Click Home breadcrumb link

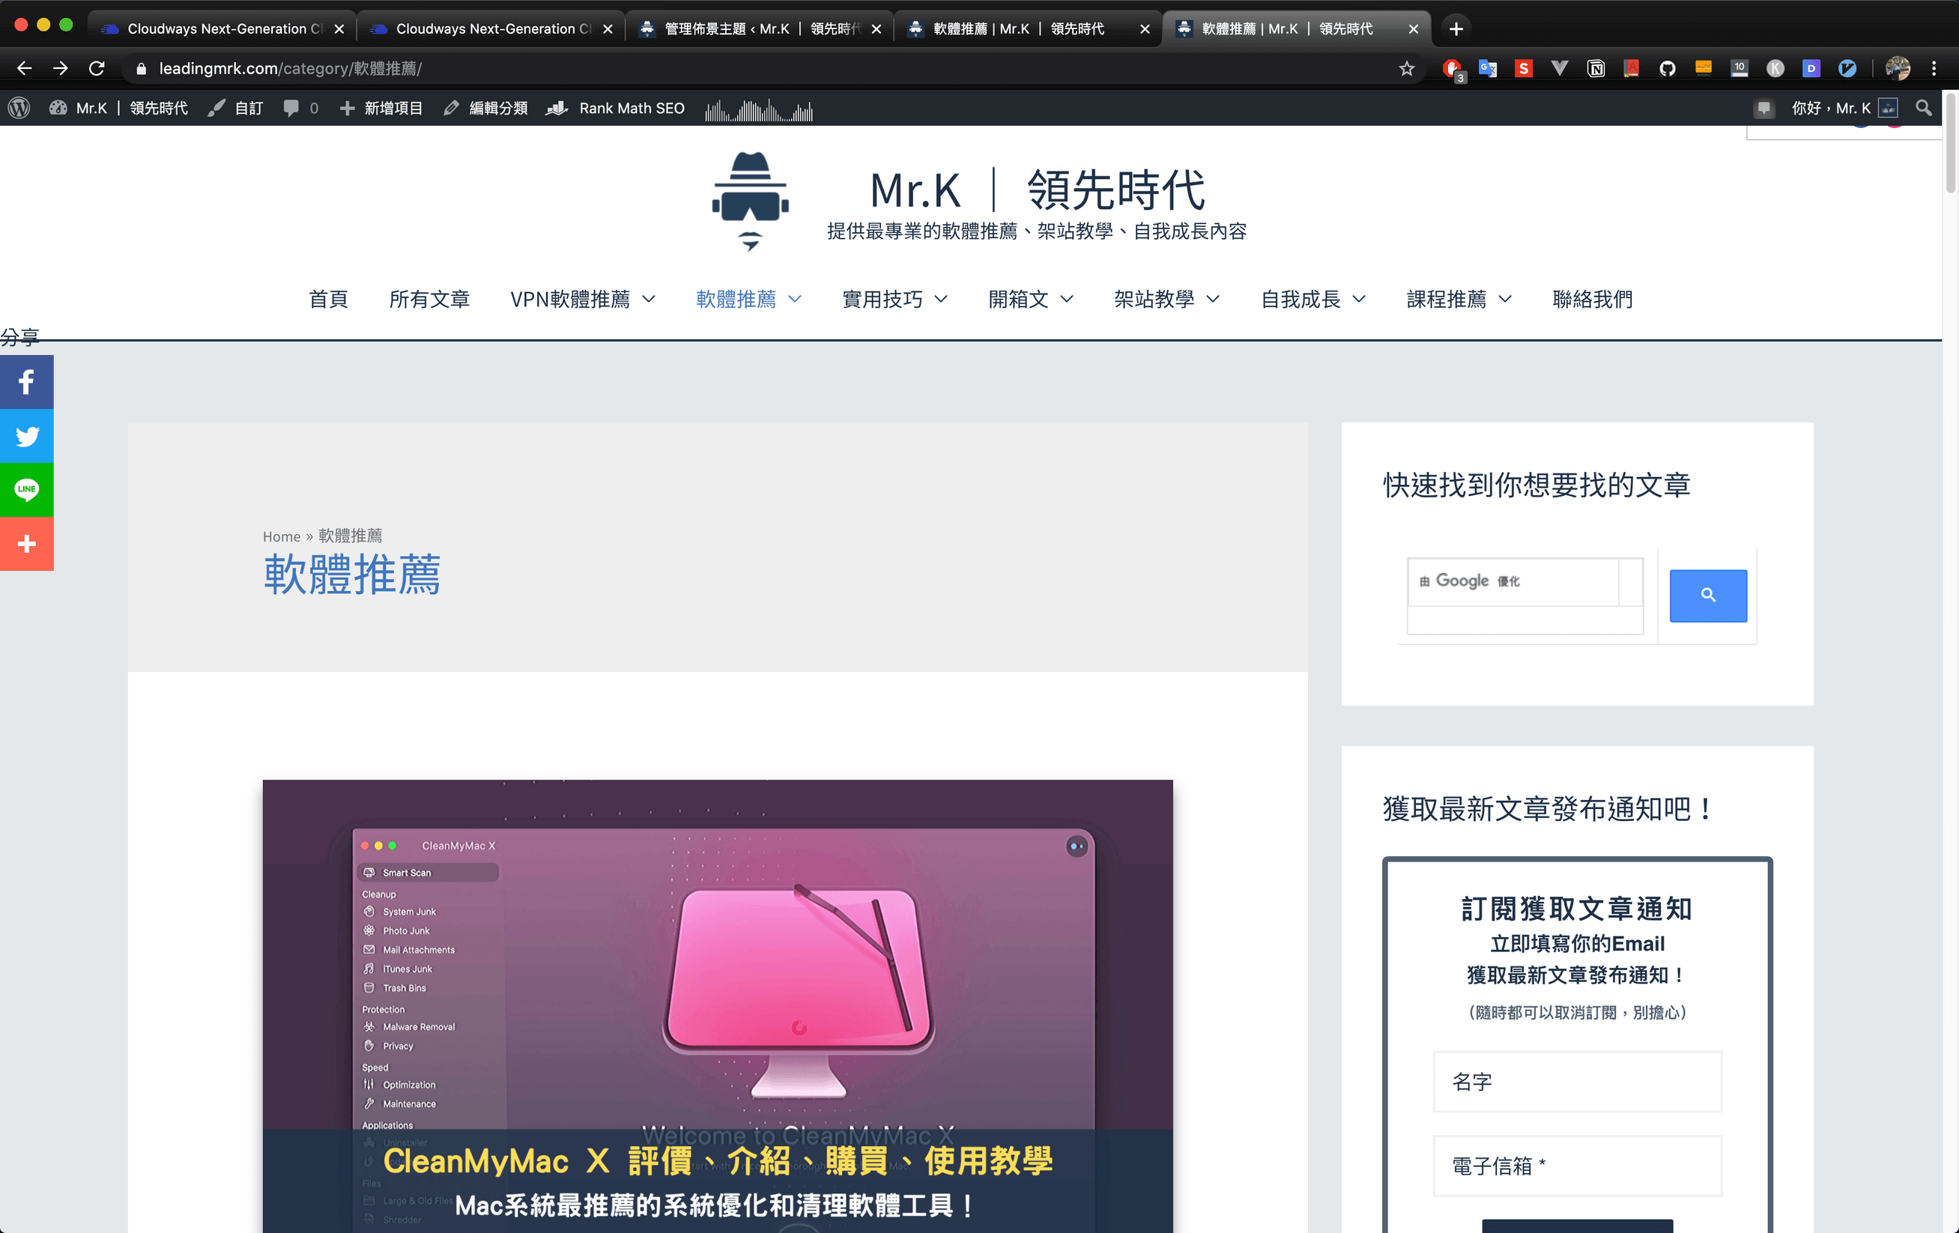[282, 537]
